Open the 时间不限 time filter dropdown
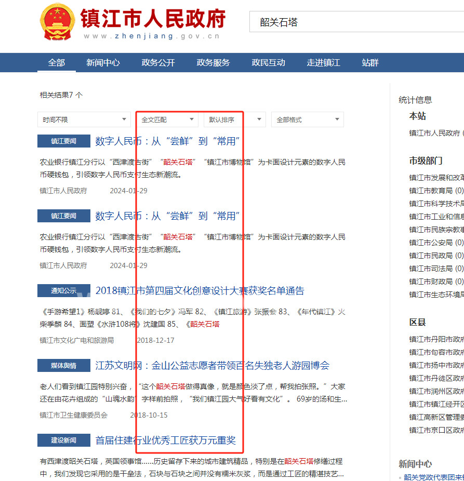This screenshot has width=464, height=481. tap(84, 119)
